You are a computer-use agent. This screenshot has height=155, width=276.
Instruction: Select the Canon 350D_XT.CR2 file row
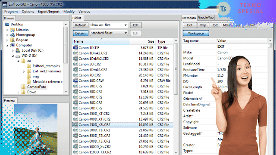(x=122, y=114)
